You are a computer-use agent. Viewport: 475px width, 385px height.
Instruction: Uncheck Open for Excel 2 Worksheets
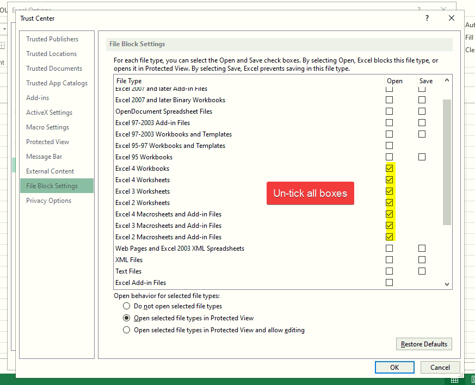click(389, 202)
